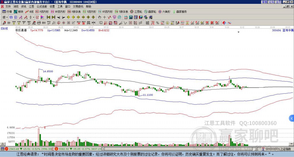Open the 浏览 menu
Image resolution: width=294 pixels, height=157 pixels.
pyautogui.click(x=16, y=7)
